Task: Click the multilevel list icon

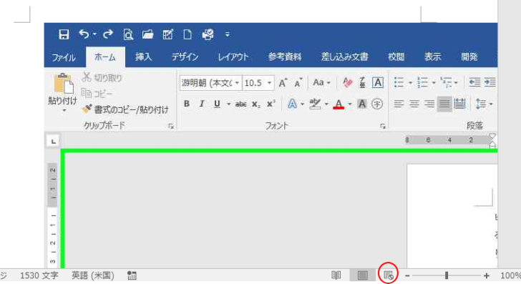Action: tap(446, 82)
